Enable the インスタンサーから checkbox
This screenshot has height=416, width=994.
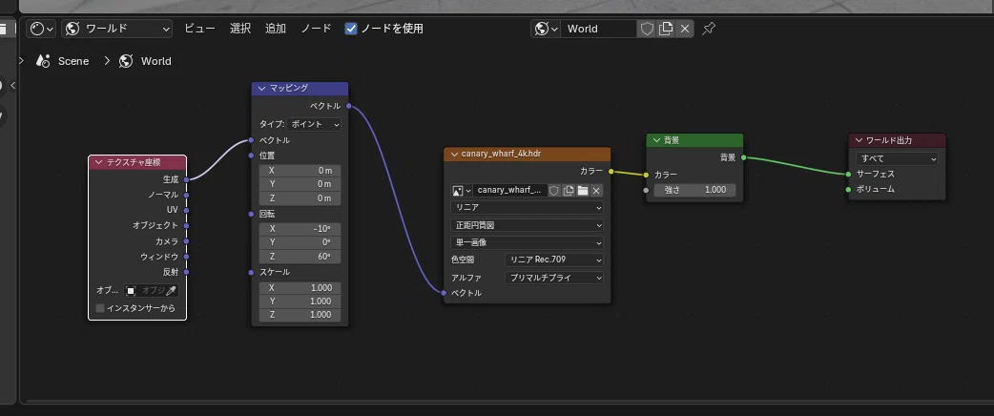(x=99, y=308)
